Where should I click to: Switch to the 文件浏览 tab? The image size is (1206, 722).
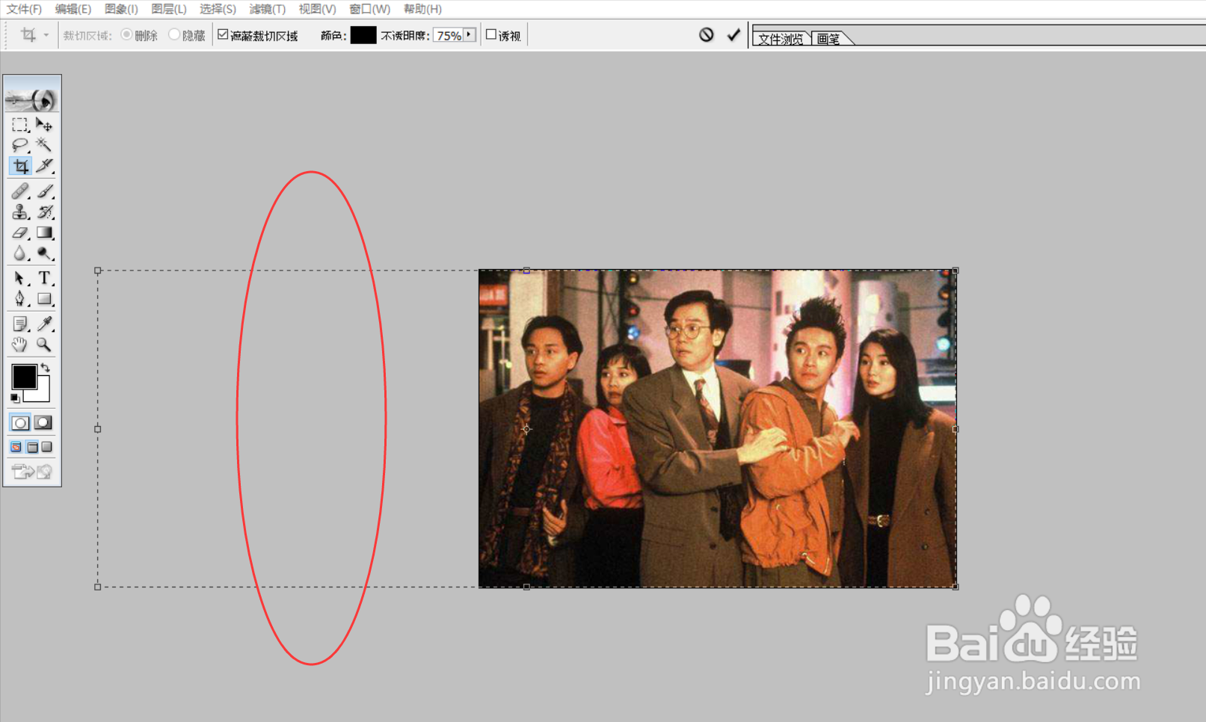(x=781, y=38)
